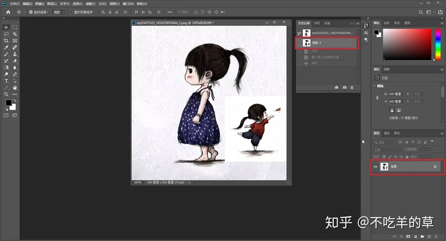Screen dimensions: 446x241
Task: Select the Clone Stamp tool
Action: click(x=15, y=54)
